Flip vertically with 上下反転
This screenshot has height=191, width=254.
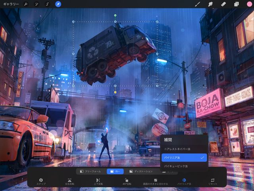click(98, 181)
